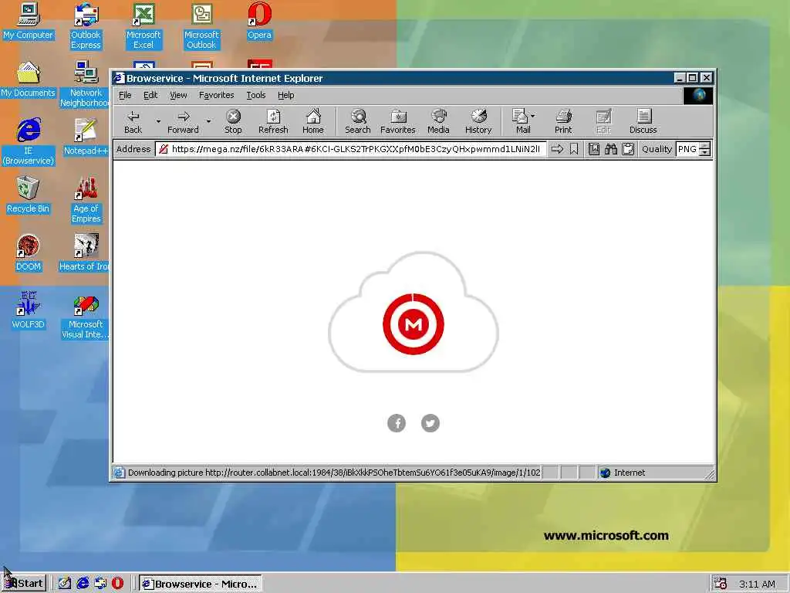Select the Hearts of Iron shortcut
The height and width of the screenshot is (593, 790).
click(84, 253)
